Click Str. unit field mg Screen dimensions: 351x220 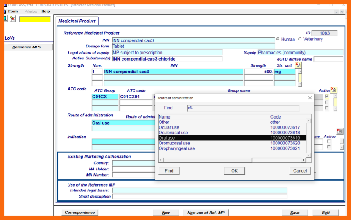(285, 72)
